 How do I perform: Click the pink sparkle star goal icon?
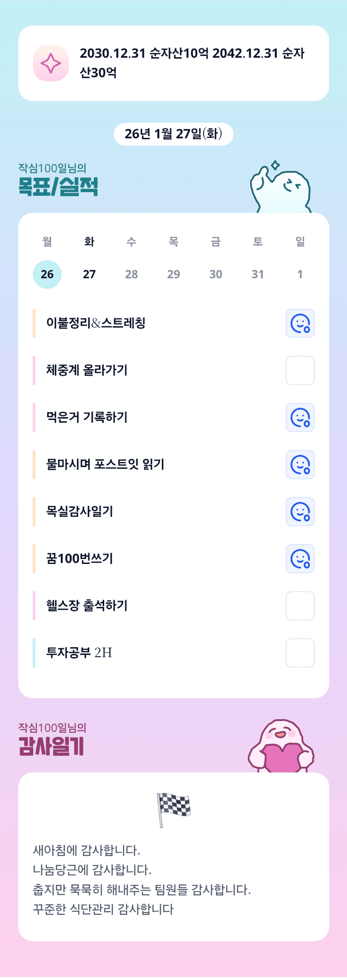51,63
